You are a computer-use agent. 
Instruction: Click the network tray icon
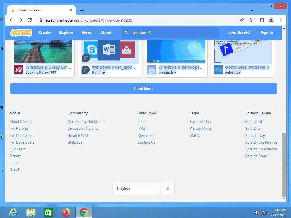point(264,213)
